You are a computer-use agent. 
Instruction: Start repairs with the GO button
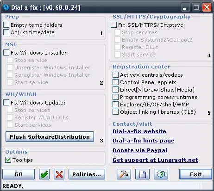[19, 174]
